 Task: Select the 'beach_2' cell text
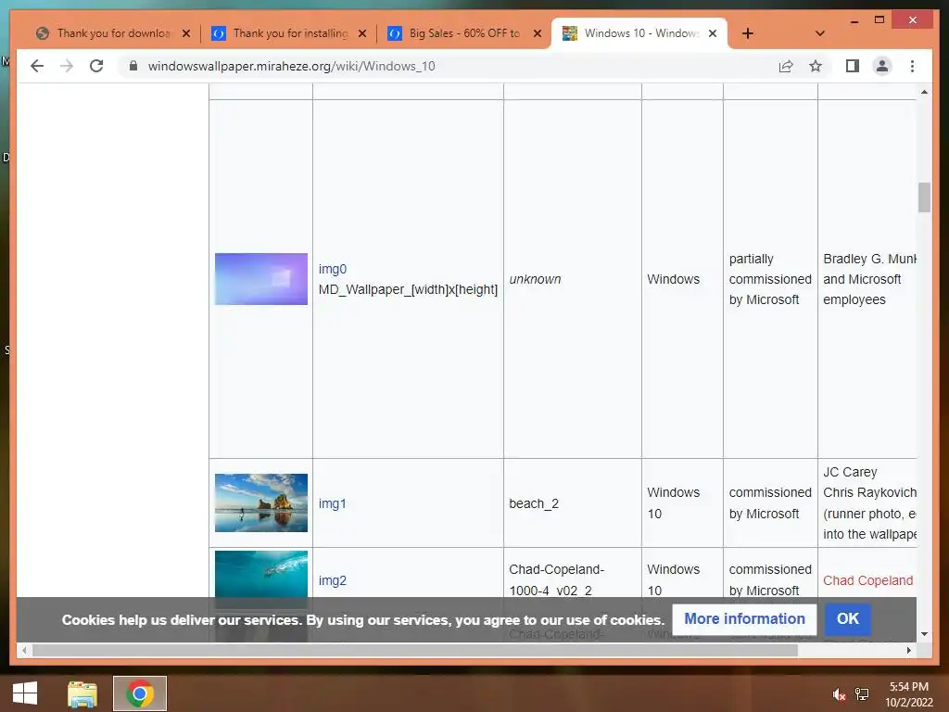tap(534, 503)
